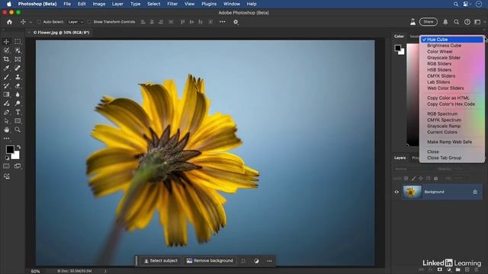Screen dimensions: 488x274
Task: Select the Move tool in the toolbox
Action: 6,42
